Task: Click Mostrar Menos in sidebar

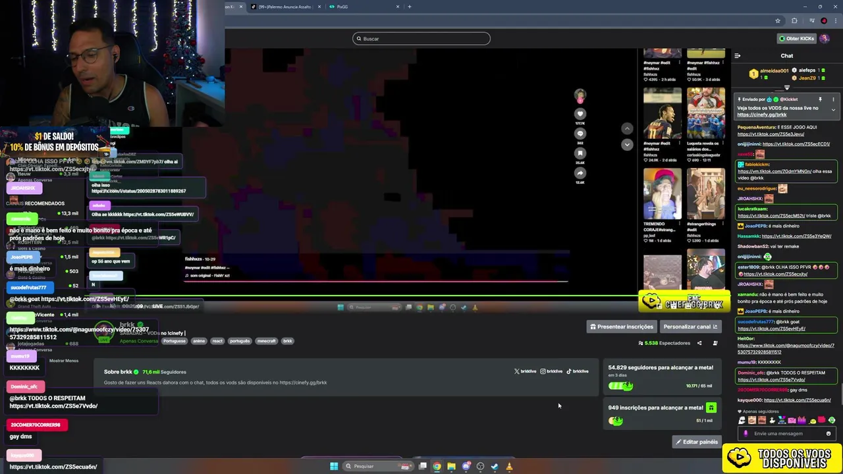Action: coord(64,361)
